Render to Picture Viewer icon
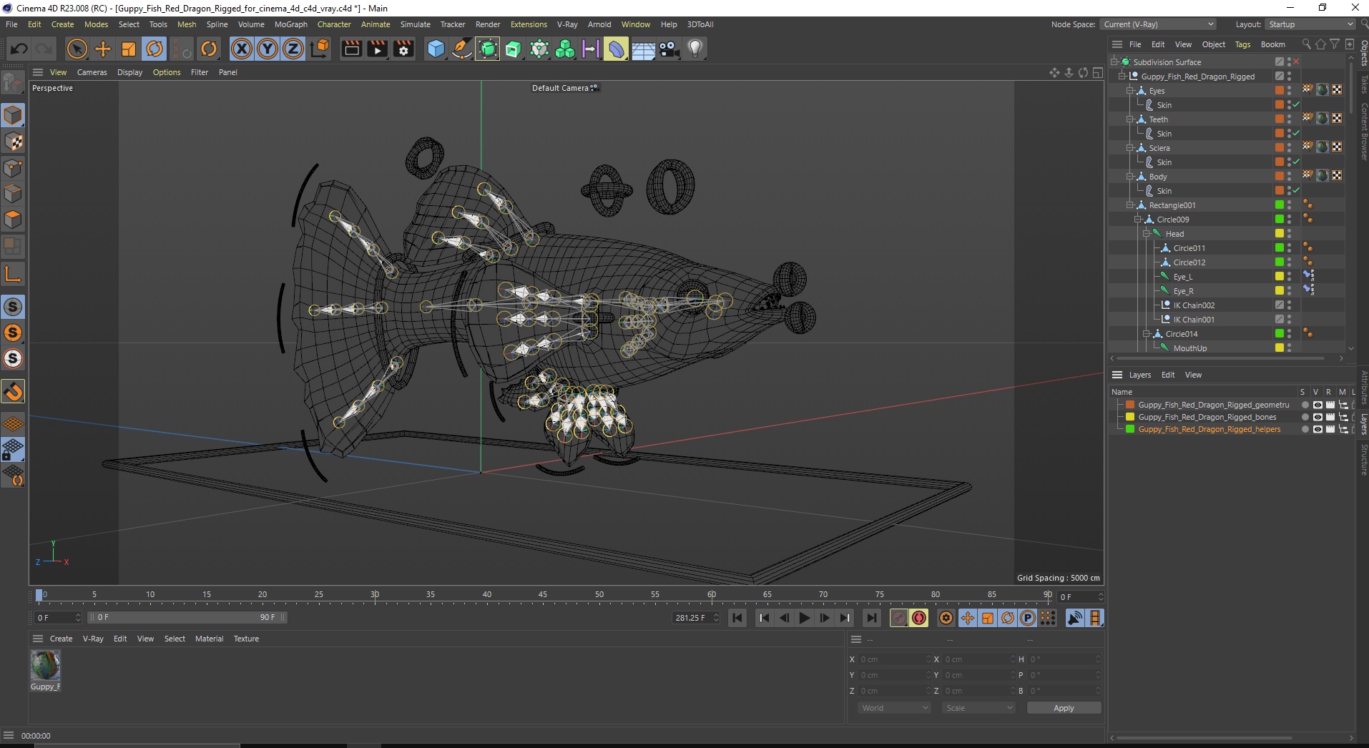This screenshot has width=1369, height=748. click(x=377, y=49)
